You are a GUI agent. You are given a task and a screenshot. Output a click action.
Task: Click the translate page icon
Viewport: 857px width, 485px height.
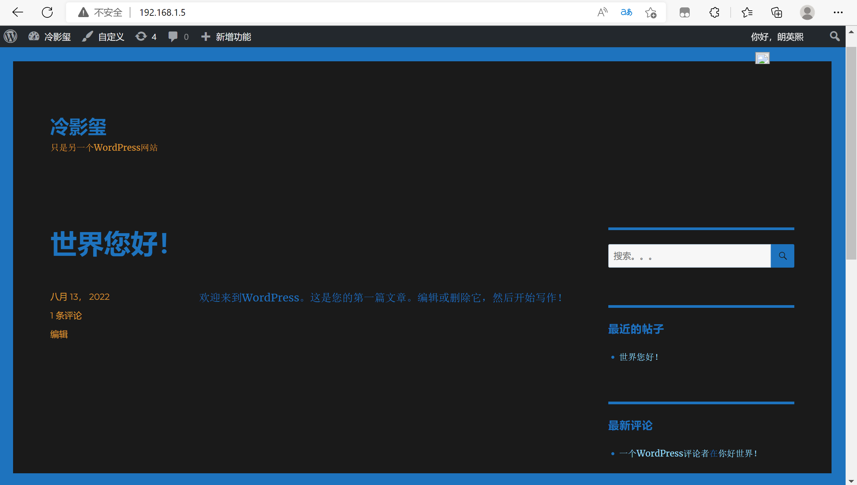(626, 12)
